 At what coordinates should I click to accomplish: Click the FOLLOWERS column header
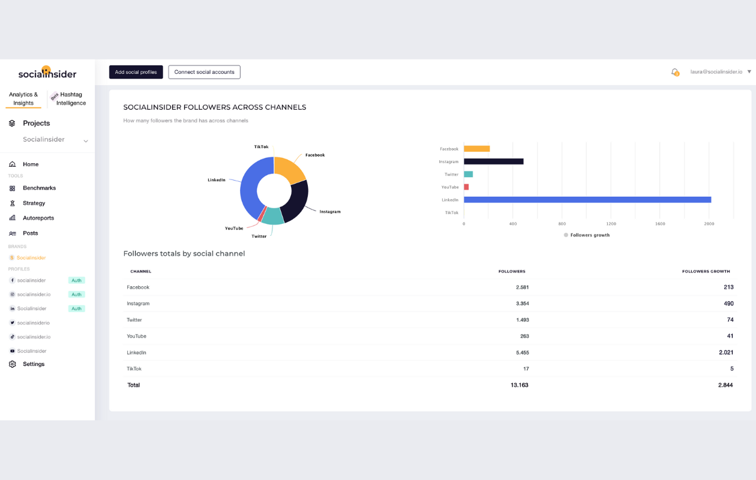coord(512,272)
